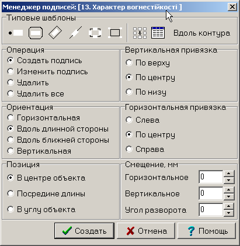Choose the rounded frame label template
The height and width of the screenshot is (246, 240).
(36, 33)
